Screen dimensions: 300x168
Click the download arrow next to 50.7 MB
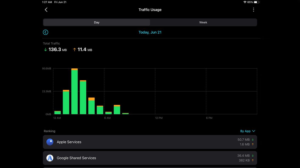252,140
